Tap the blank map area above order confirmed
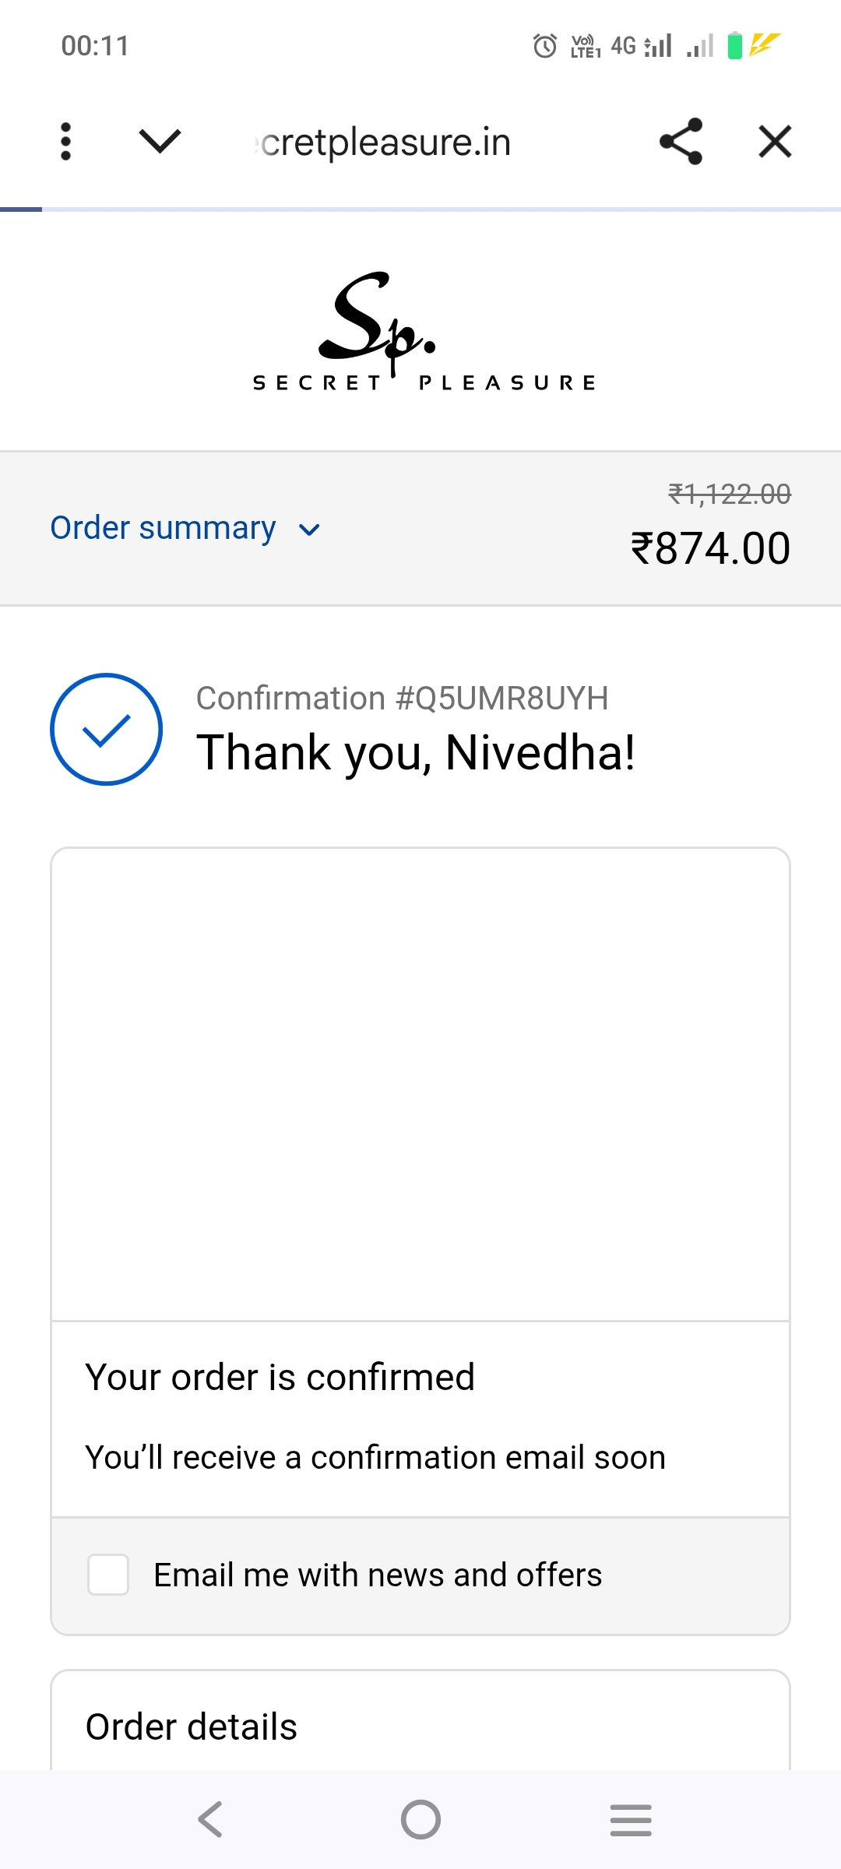Image resolution: width=841 pixels, height=1869 pixels. click(420, 1084)
